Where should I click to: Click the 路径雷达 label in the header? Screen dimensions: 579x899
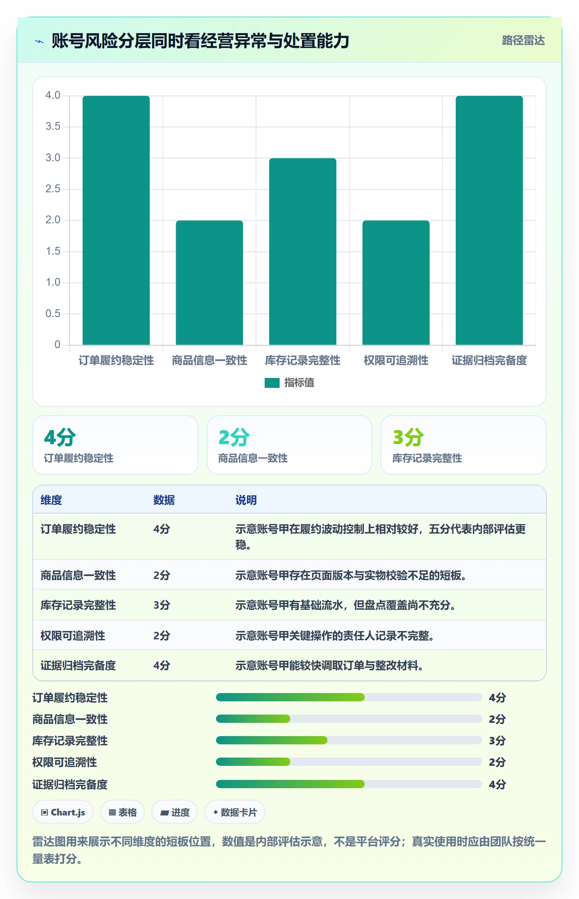point(523,41)
